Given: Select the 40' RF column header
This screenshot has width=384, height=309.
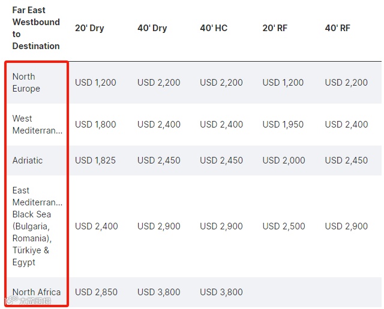Looking at the screenshot, I should click(337, 28).
